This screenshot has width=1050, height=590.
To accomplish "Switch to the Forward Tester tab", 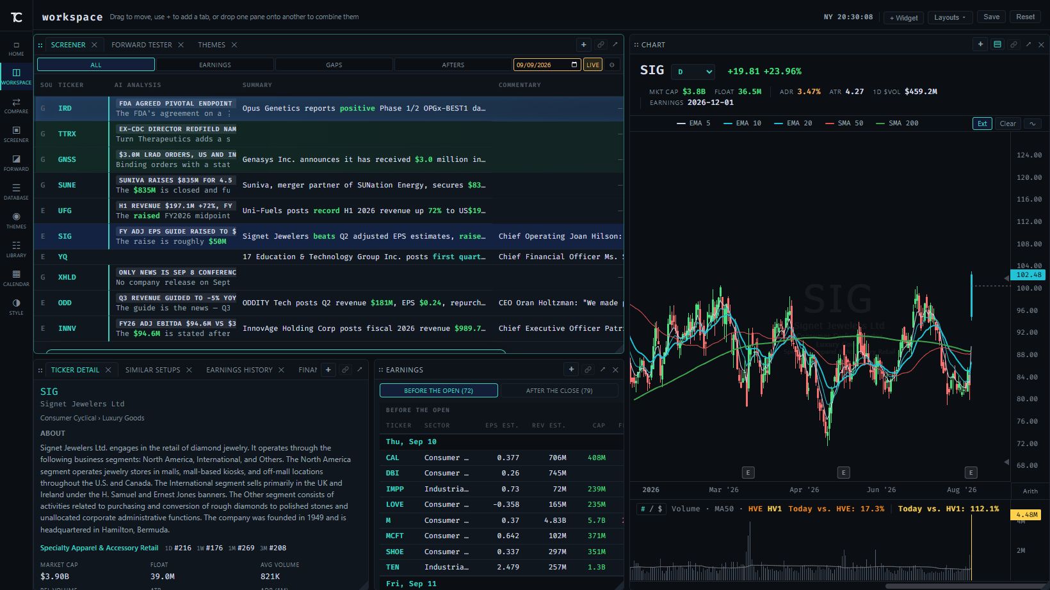I will (141, 45).
